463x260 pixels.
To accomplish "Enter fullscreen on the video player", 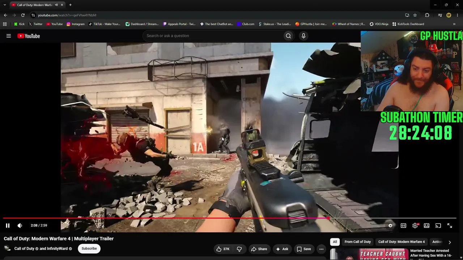I will pos(450,226).
